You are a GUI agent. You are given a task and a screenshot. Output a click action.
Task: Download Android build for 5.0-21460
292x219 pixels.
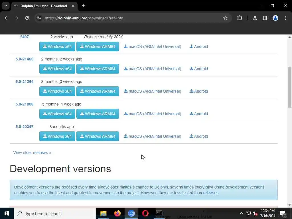[199, 69]
